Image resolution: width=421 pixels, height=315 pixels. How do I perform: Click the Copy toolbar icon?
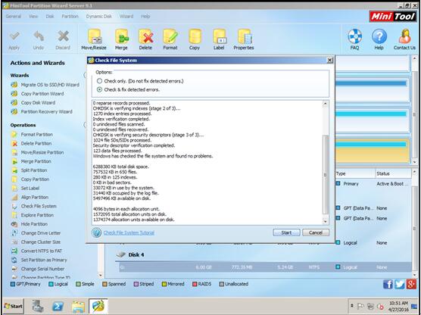(x=195, y=36)
